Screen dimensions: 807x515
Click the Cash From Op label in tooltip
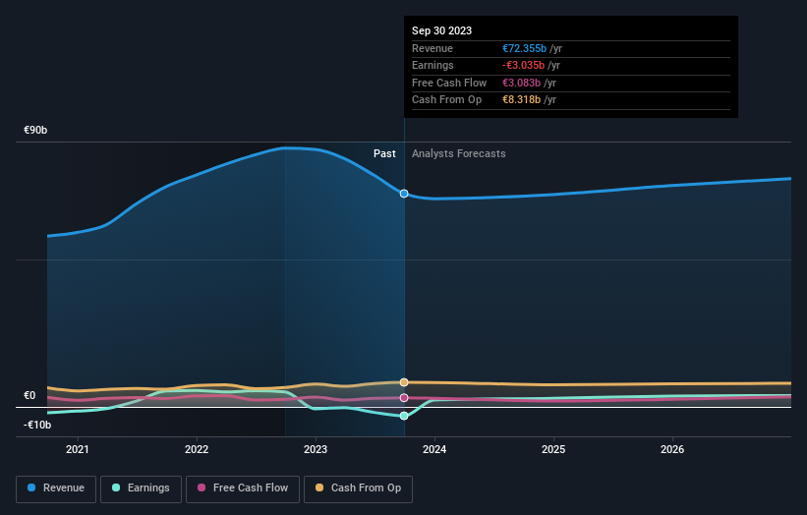tap(446, 100)
